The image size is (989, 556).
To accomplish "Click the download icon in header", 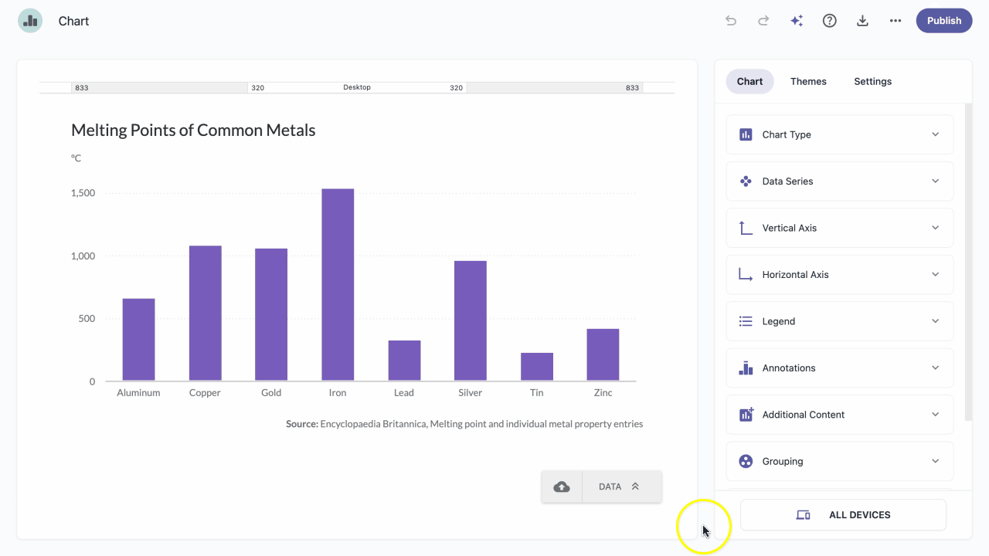I will point(862,21).
